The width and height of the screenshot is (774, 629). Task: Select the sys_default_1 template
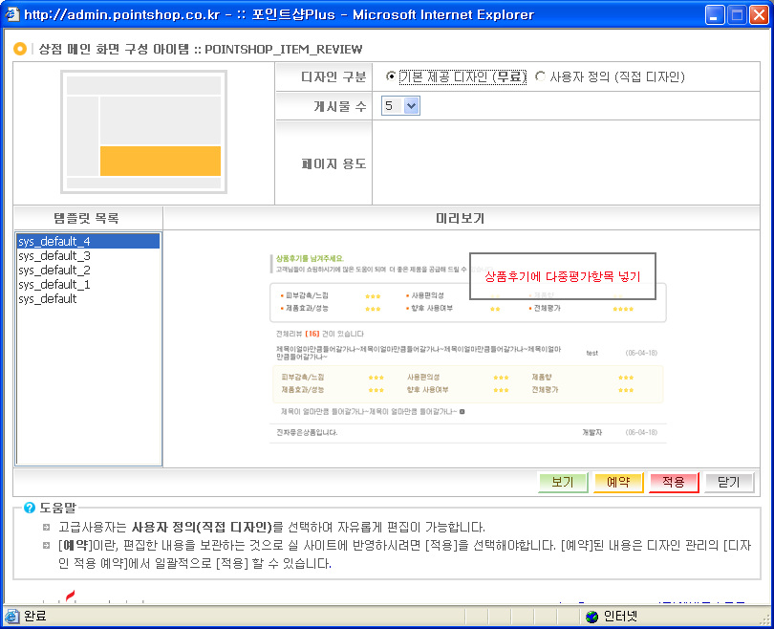54,285
